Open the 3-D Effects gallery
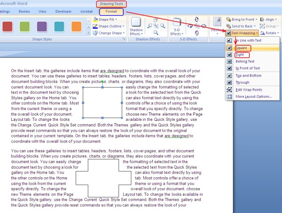The height and width of the screenshot is (213, 282). pos(177,26)
